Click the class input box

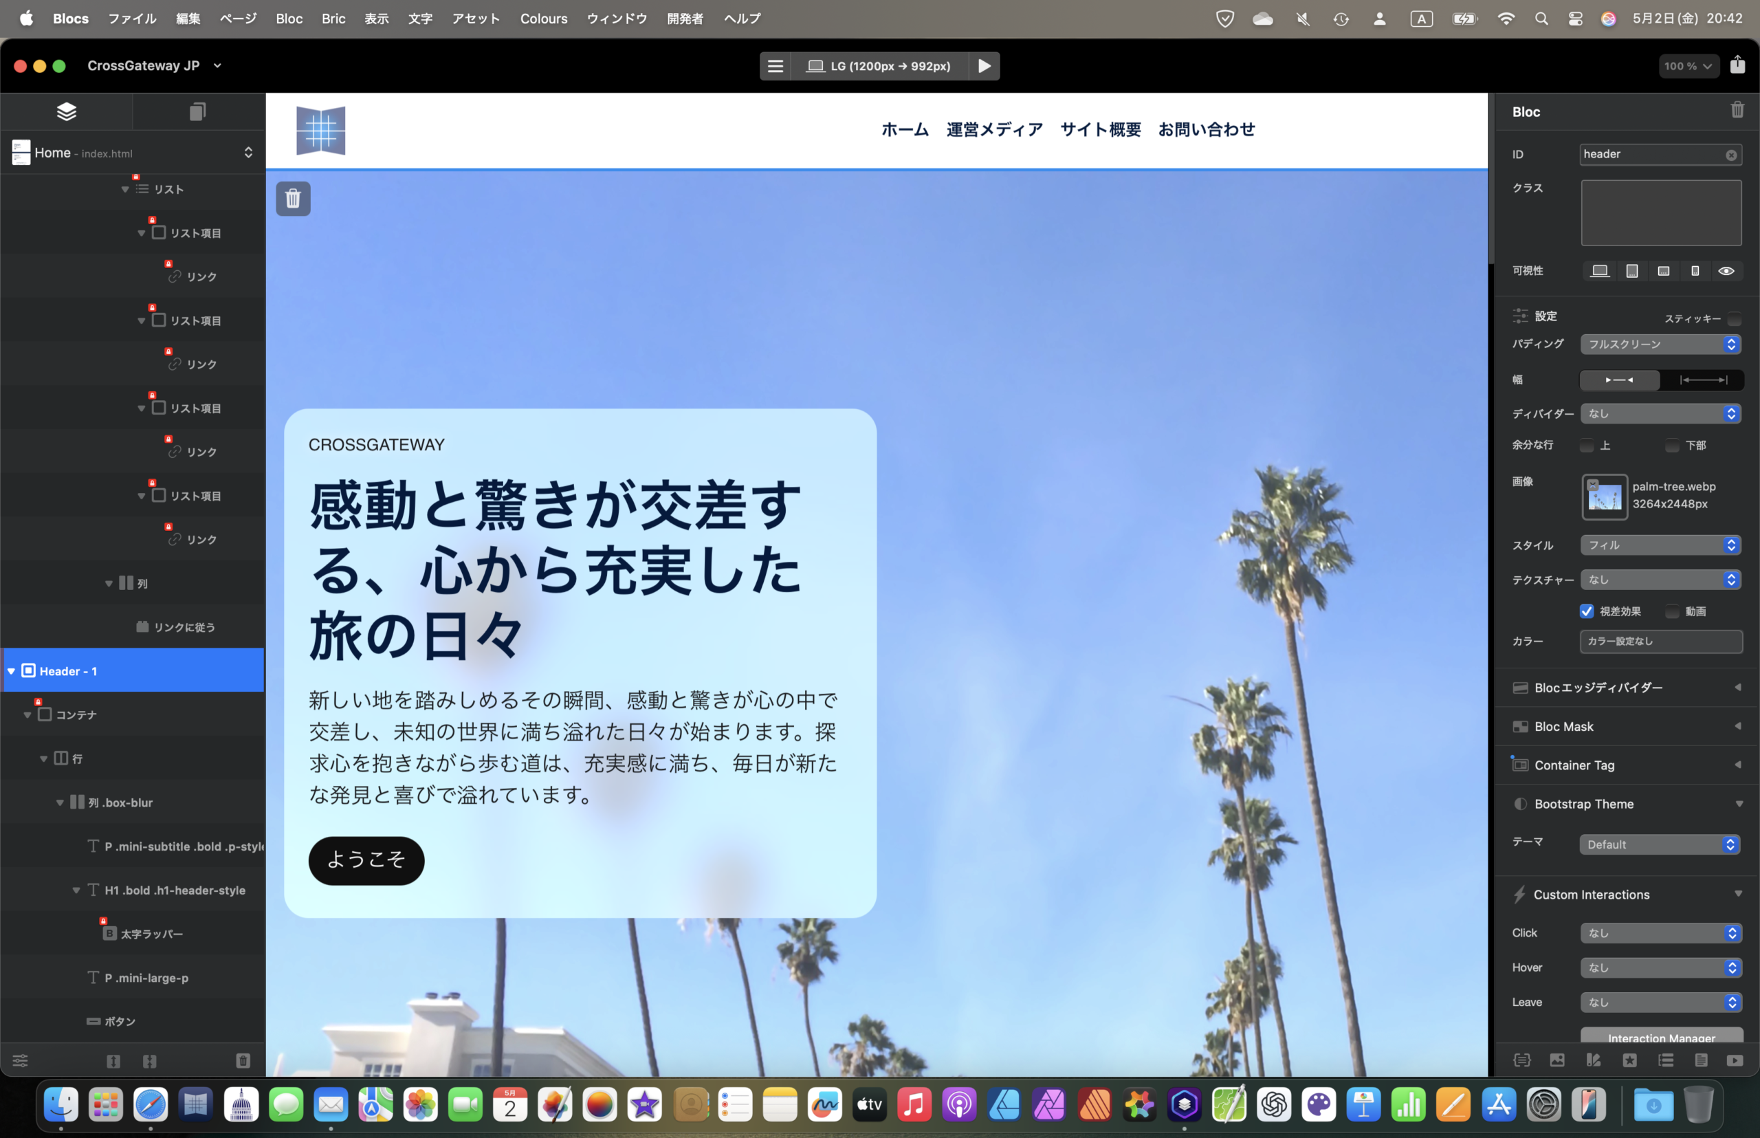(x=1661, y=213)
